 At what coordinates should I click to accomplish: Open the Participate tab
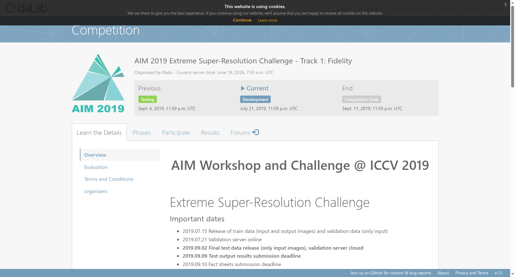click(176, 133)
